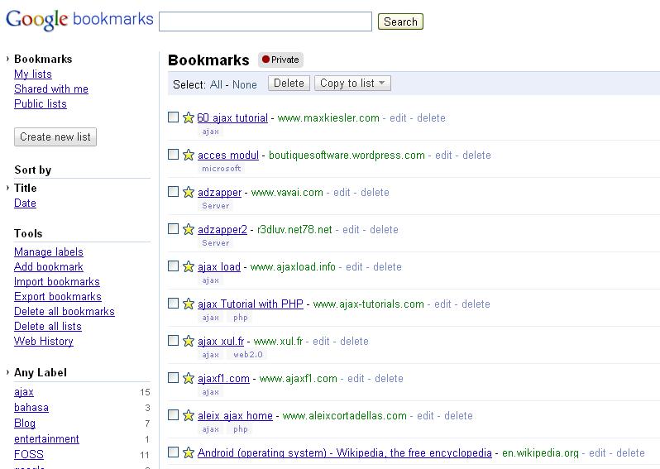This screenshot has height=469, width=660.
Task: Open the ajax Tutorial with PHP bookmark
Action: [x=251, y=304]
